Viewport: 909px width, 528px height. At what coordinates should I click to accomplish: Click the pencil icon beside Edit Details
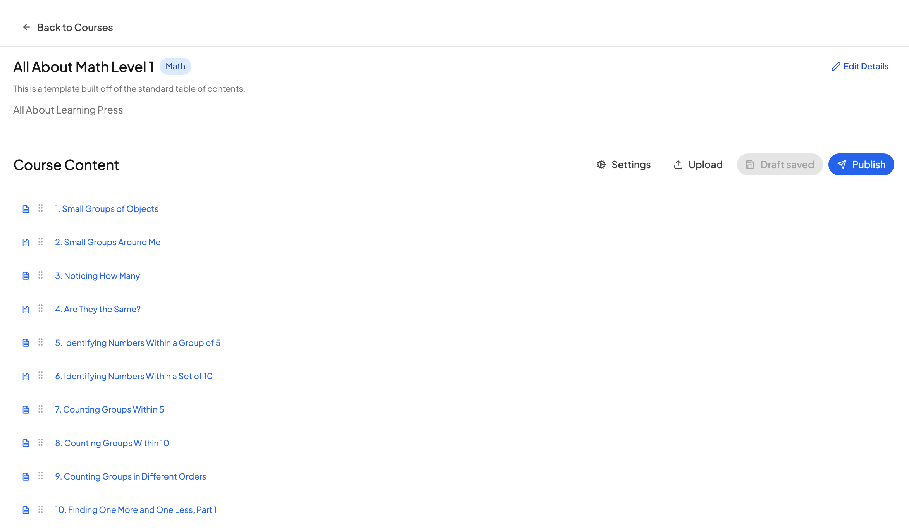[x=836, y=67]
